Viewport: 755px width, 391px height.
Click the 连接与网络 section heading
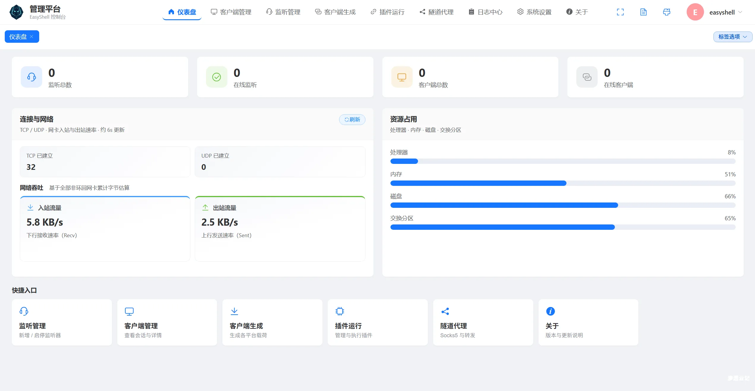[x=37, y=119]
